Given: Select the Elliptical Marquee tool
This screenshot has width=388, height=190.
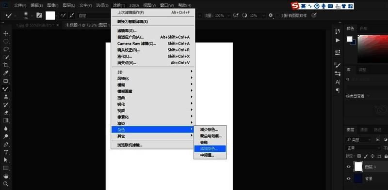Looking at the screenshot, I should (6, 41).
